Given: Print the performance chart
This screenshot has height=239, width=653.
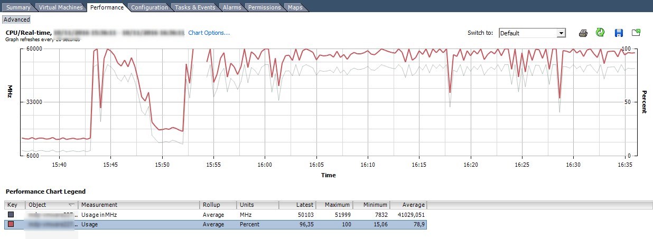Looking at the screenshot, I should [583, 33].
